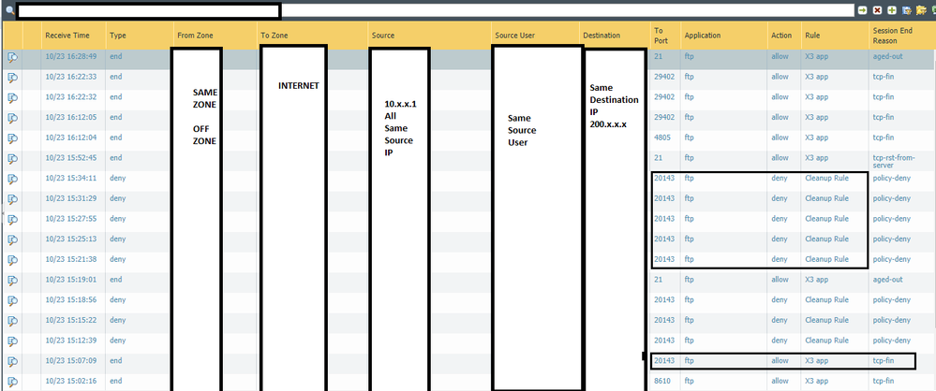
Task: Open log details for 10/23 16:12:05 row
Action: 12,118
